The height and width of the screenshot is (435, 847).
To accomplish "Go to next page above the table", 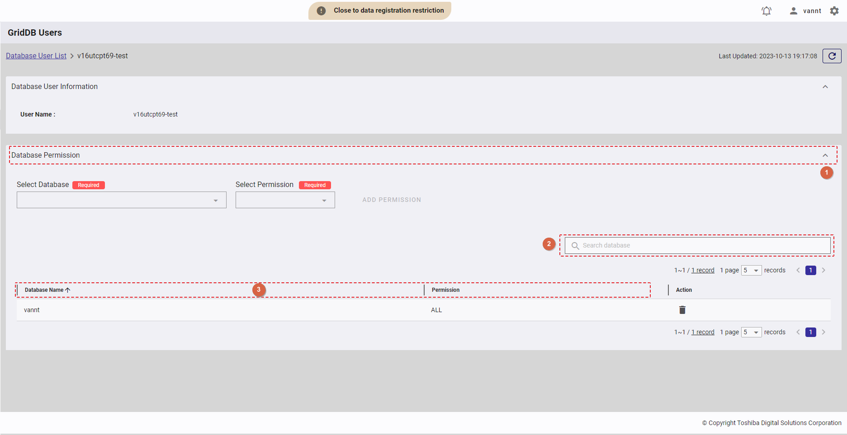I will pyautogui.click(x=823, y=270).
